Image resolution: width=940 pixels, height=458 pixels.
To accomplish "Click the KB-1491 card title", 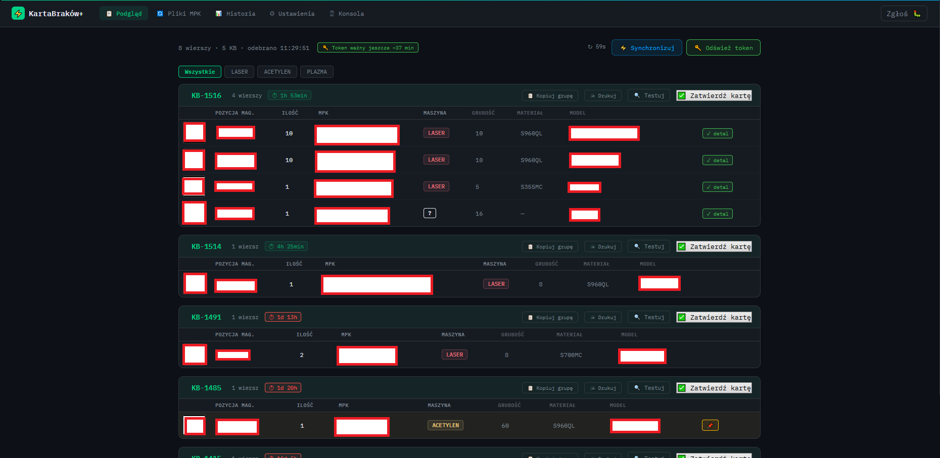I will (206, 317).
